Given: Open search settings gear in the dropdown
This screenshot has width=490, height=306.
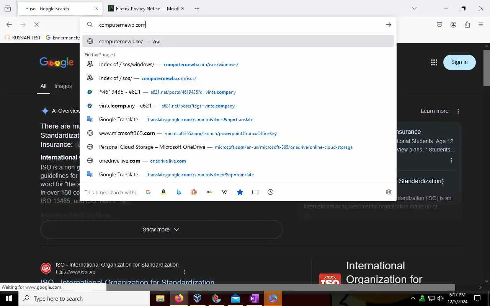Looking at the screenshot, I should click(389, 192).
